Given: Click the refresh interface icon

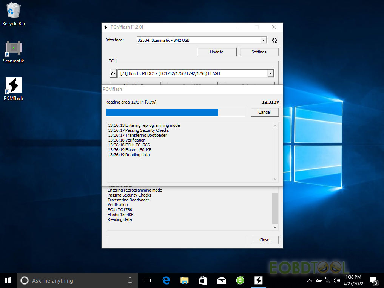Looking at the screenshot, I should coord(275,40).
